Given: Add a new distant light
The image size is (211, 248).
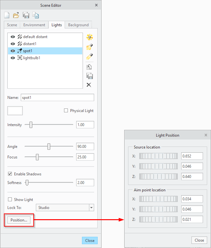Looking at the screenshot, I should click(90, 56).
